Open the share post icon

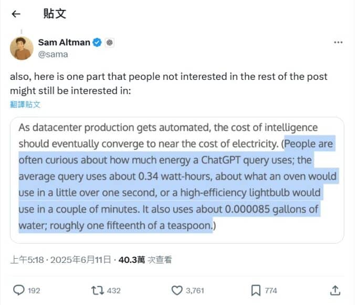pos(335,290)
